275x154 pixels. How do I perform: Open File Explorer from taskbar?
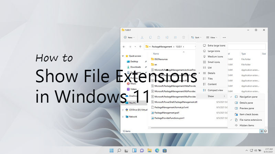(x=150, y=150)
